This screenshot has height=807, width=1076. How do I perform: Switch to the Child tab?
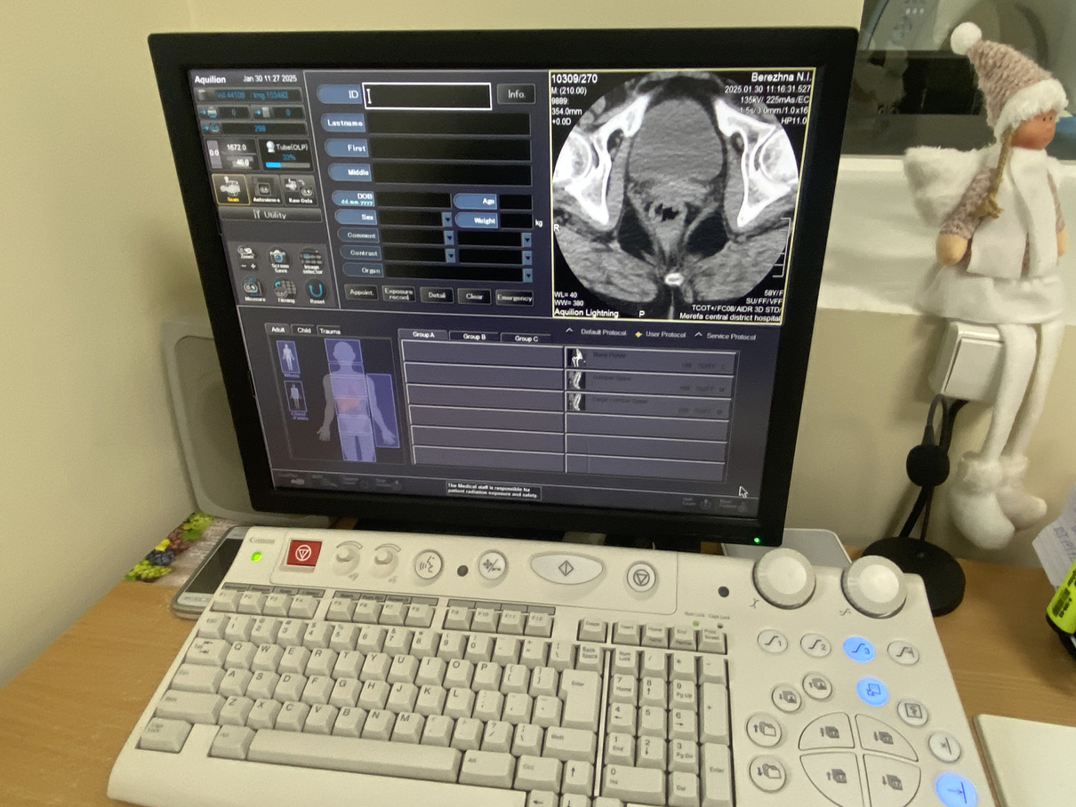click(303, 330)
